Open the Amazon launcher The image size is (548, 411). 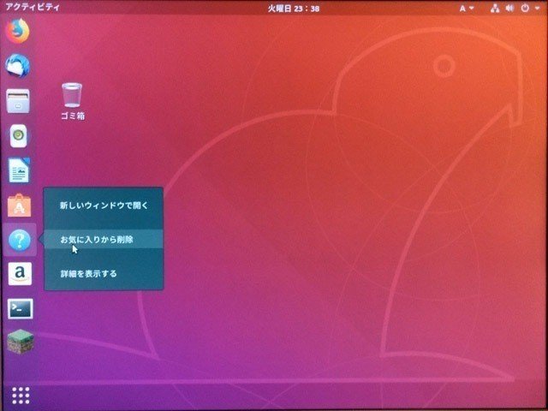(20, 274)
